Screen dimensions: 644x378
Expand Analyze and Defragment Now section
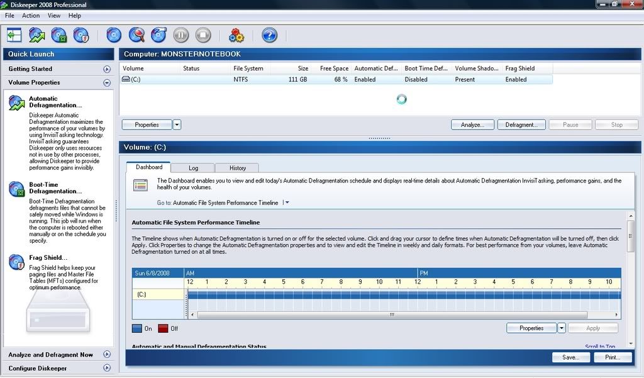click(x=107, y=354)
